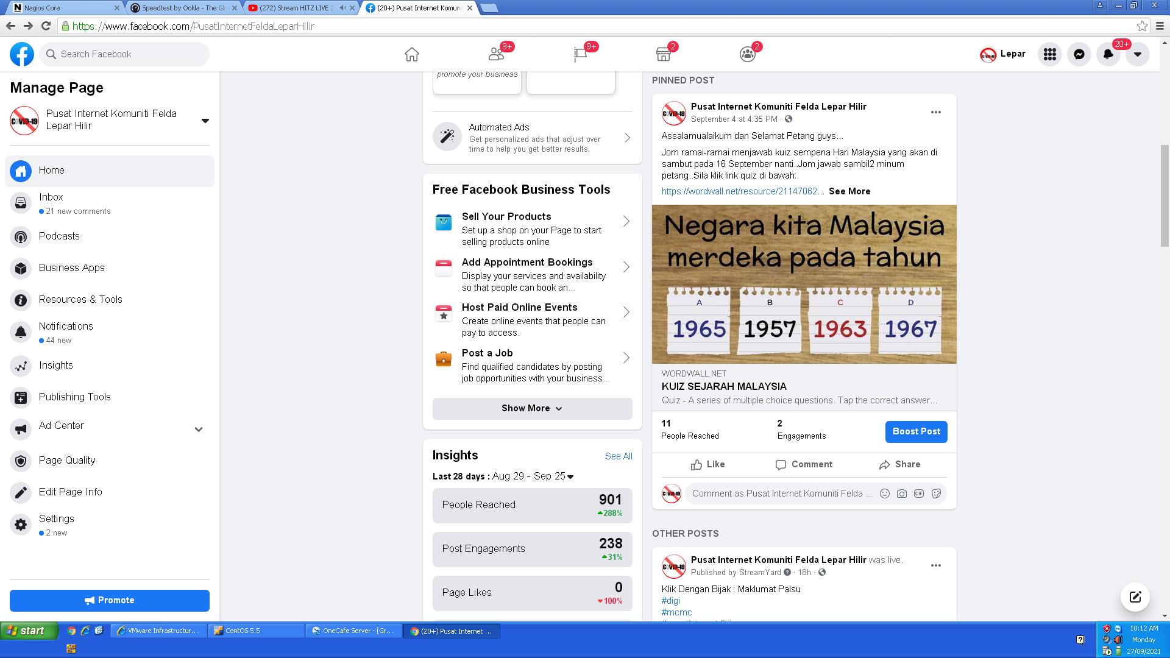Switch to the Nagios Core browser tab
The width and height of the screenshot is (1170, 658).
66,8
